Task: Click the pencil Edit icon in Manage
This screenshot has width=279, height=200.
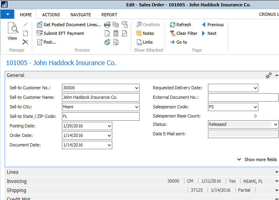Action: point(25,25)
